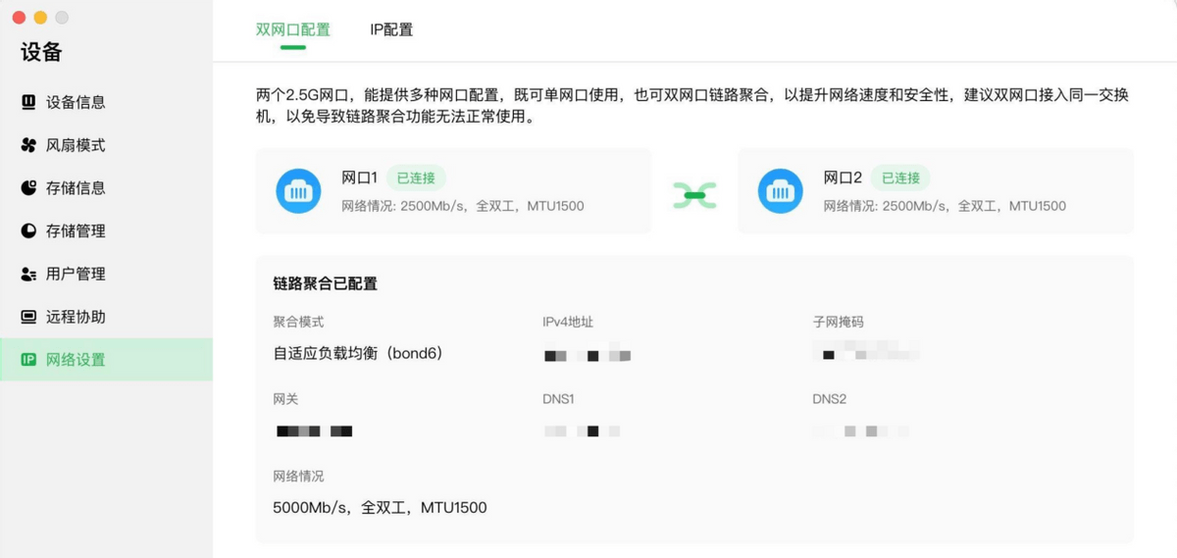Viewport: 1177px width, 558px height.
Task: Click the 设备信息 sidebar icon
Action: point(28,102)
